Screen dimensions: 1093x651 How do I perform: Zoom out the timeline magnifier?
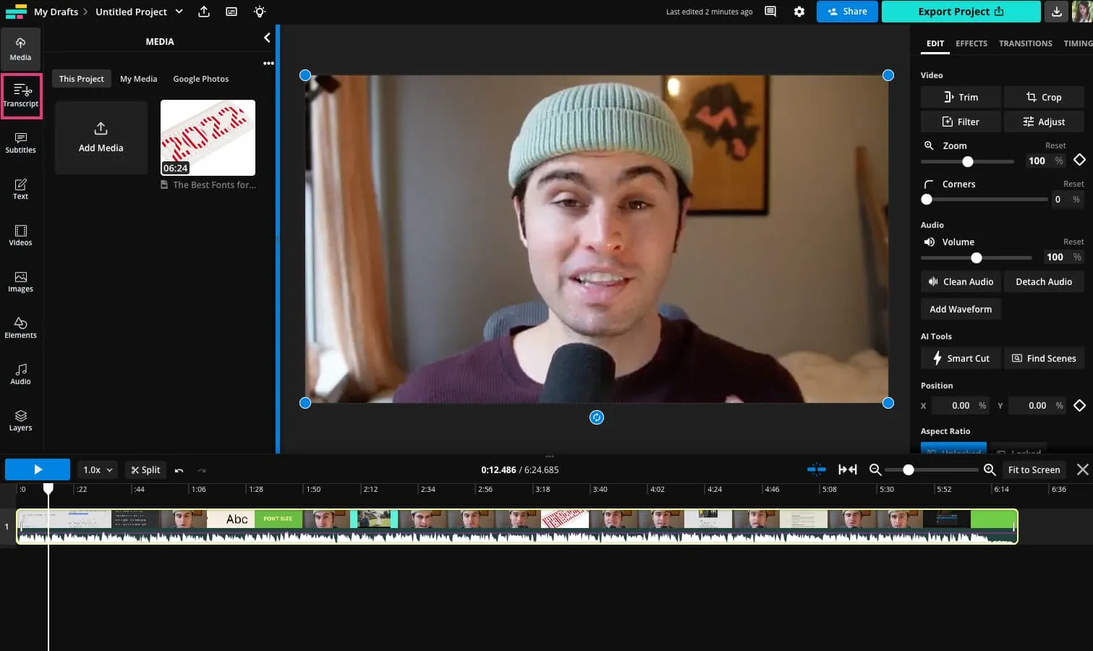875,469
